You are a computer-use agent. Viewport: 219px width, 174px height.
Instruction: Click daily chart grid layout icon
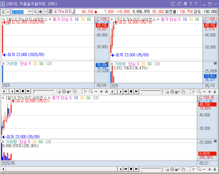click(167, 169)
